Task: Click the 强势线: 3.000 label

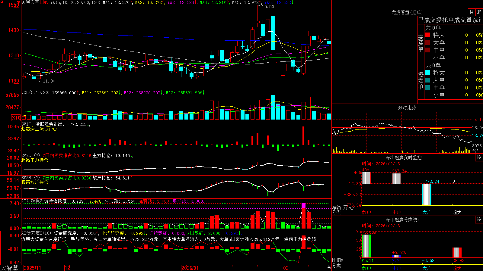Action: pyautogui.click(x=154, y=201)
